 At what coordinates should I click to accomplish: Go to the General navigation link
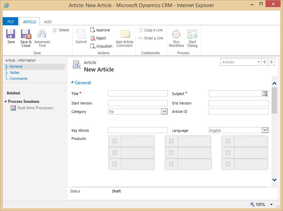16,66
